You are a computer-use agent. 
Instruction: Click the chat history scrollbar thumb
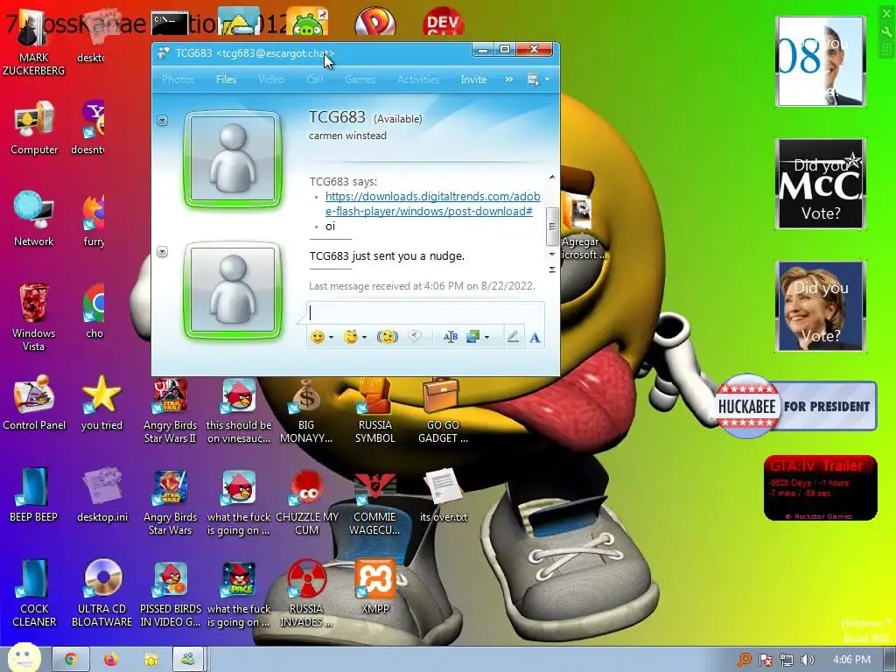pos(551,226)
